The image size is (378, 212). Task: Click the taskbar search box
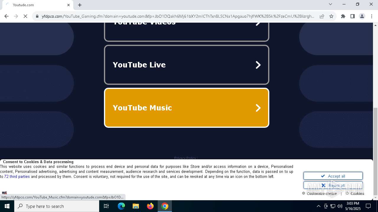coord(57,206)
